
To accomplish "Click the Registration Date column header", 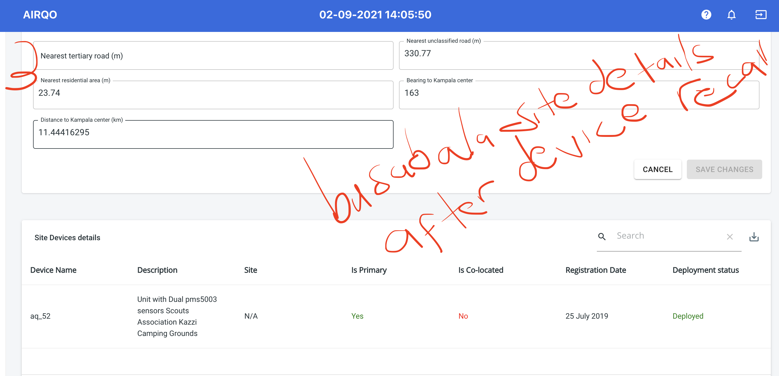I will (x=596, y=270).
